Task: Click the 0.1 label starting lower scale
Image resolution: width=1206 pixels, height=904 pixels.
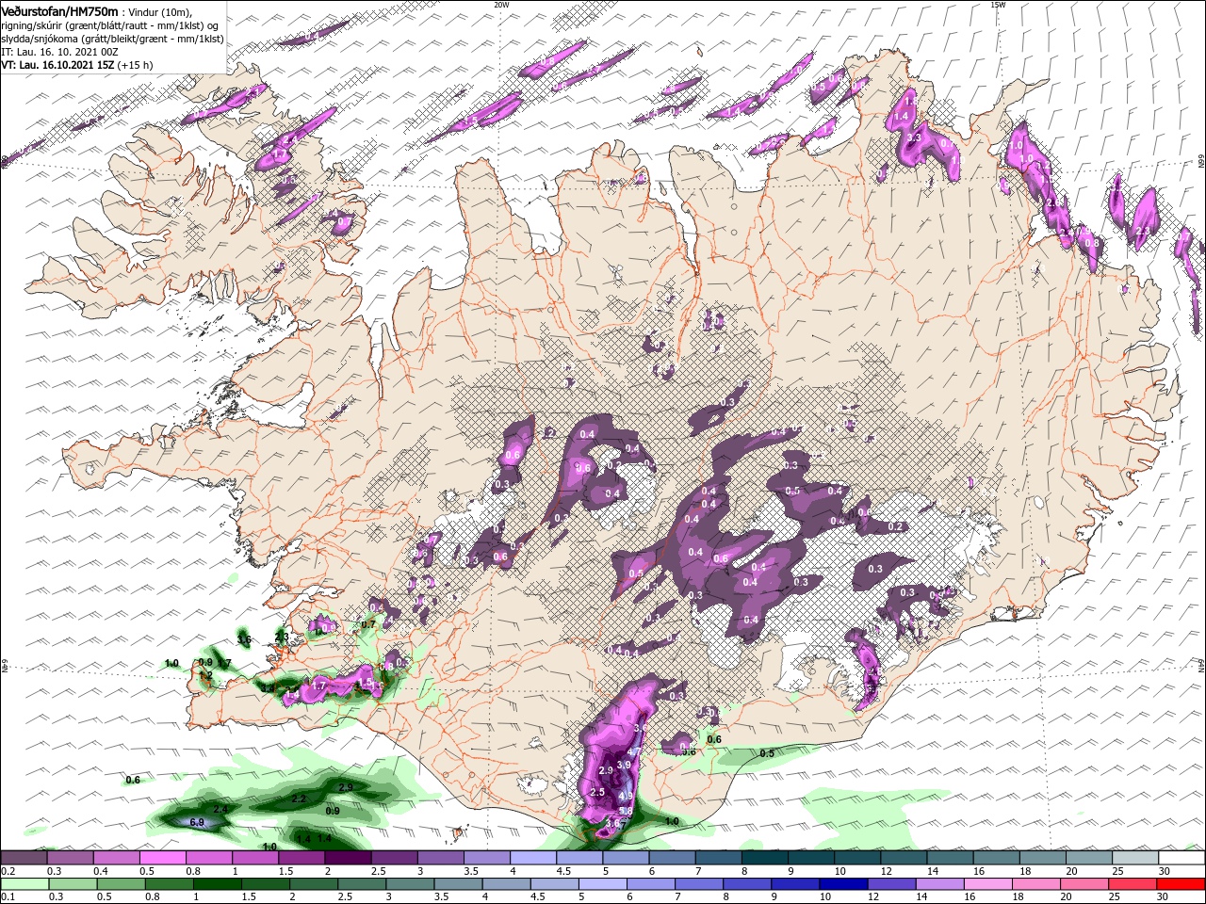Action: click(x=8, y=896)
